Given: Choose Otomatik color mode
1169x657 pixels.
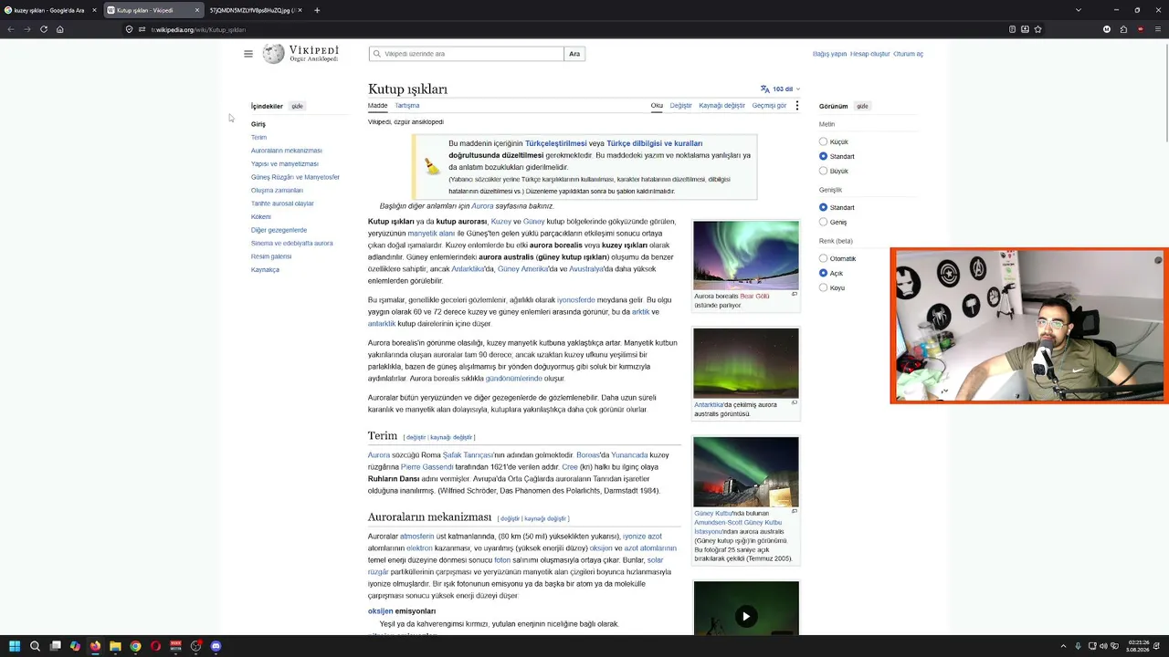Looking at the screenshot, I should coord(823,258).
